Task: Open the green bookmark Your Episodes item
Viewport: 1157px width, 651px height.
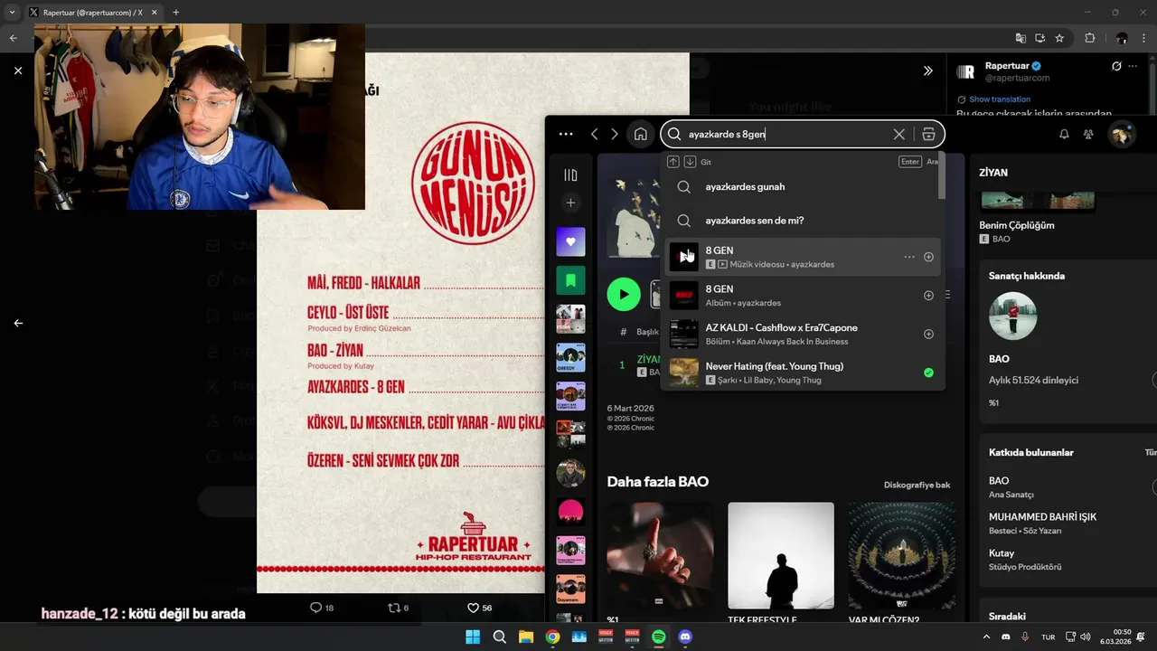Action: pyautogui.click(x=570, y=280)
